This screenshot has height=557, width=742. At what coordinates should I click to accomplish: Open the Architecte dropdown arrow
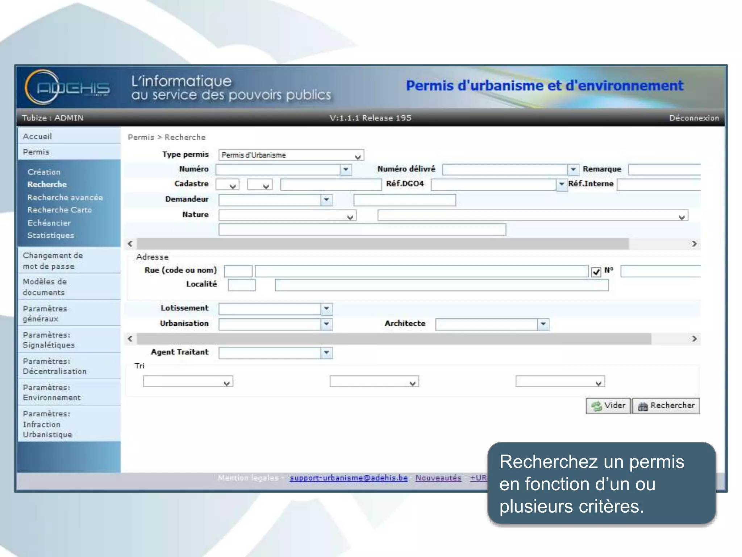[543, 324]
